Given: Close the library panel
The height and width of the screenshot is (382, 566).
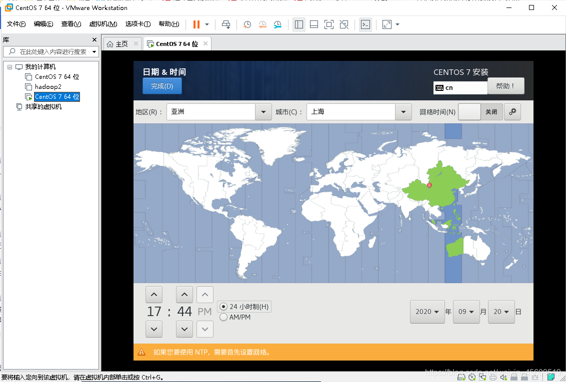Looking at the screenshot, I should (x=94, y=39).
